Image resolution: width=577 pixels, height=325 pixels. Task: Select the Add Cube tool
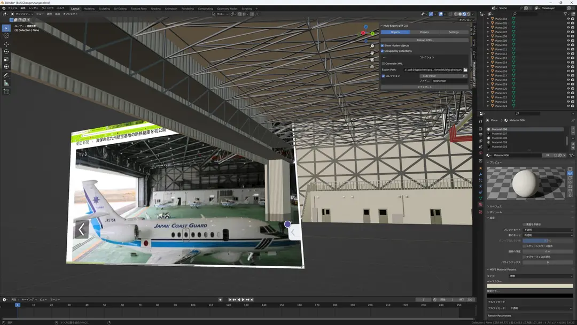6,91
